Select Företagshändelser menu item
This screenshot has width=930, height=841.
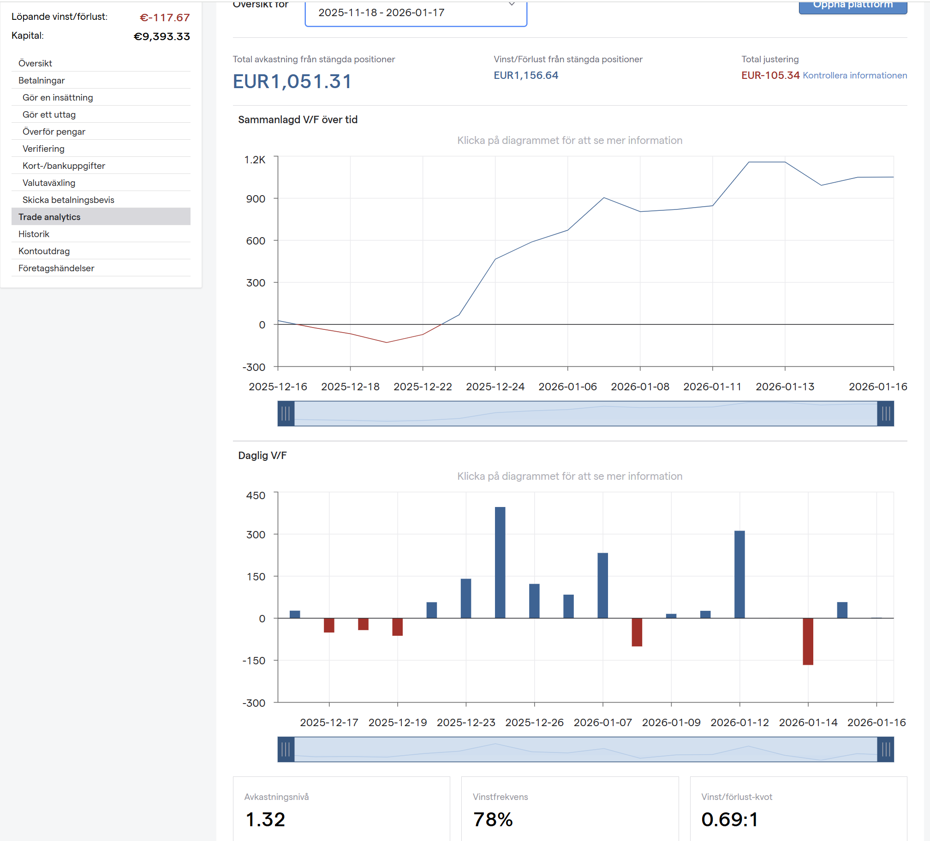(56, 268)
